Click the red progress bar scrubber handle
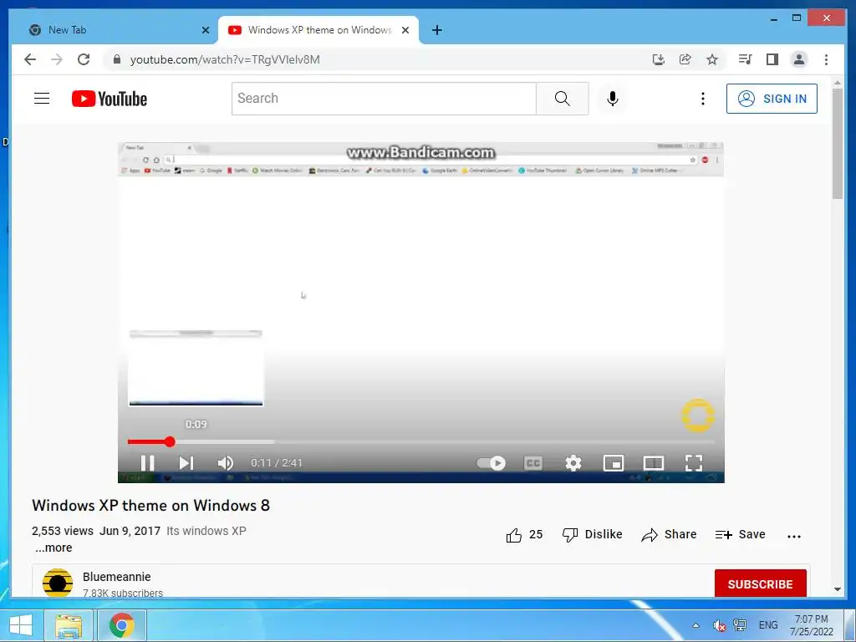The width and height of the screenshot is (856, 642). click(x=170, y=441)
